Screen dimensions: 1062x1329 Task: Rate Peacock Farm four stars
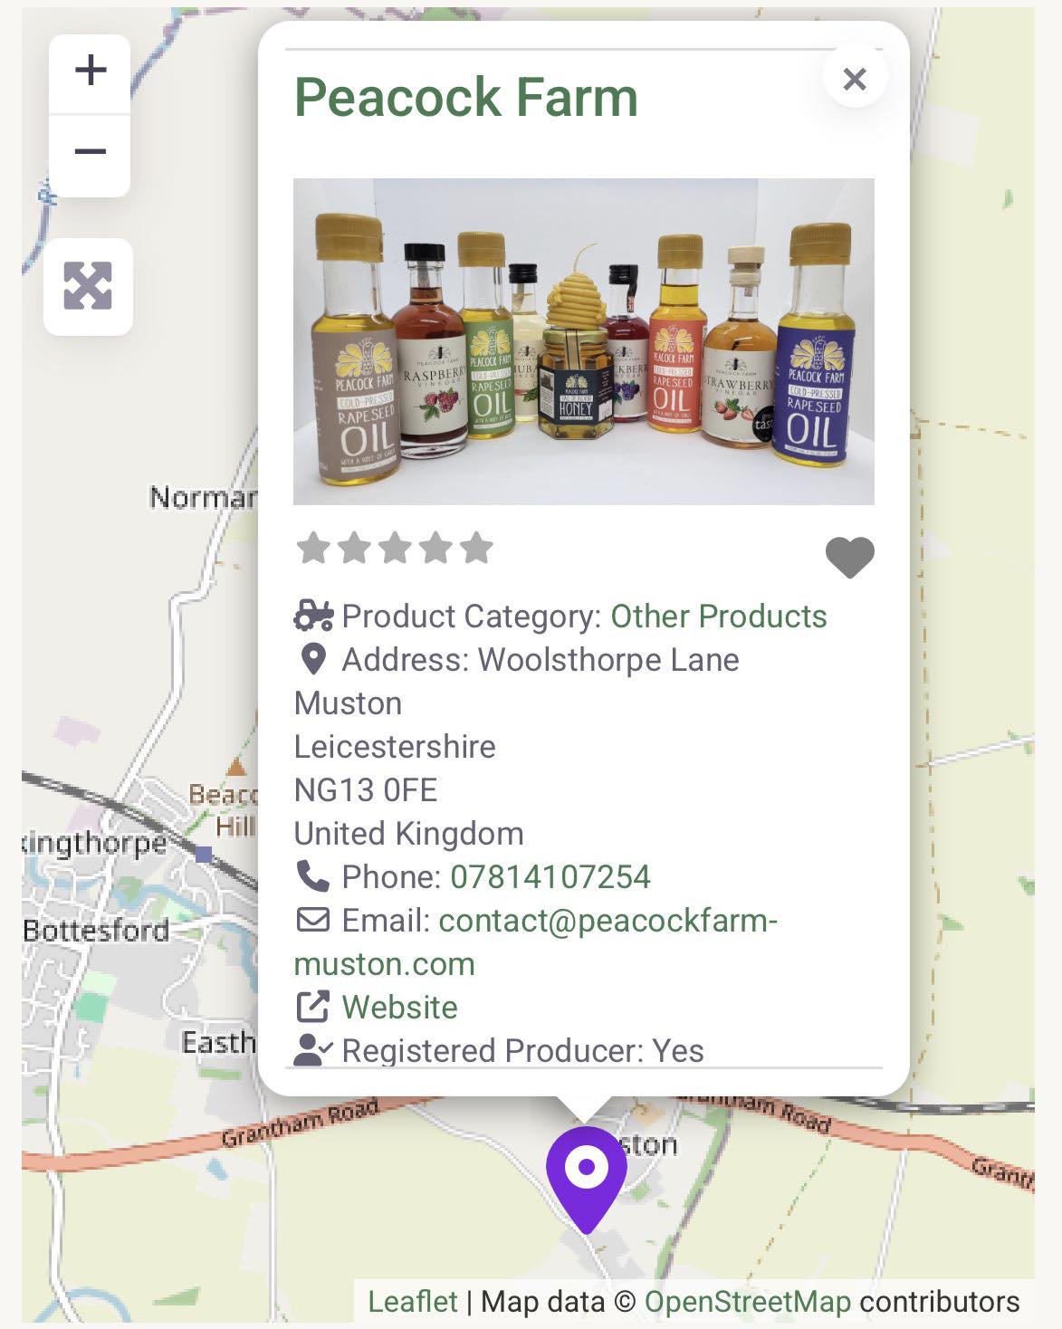(435, 548)
